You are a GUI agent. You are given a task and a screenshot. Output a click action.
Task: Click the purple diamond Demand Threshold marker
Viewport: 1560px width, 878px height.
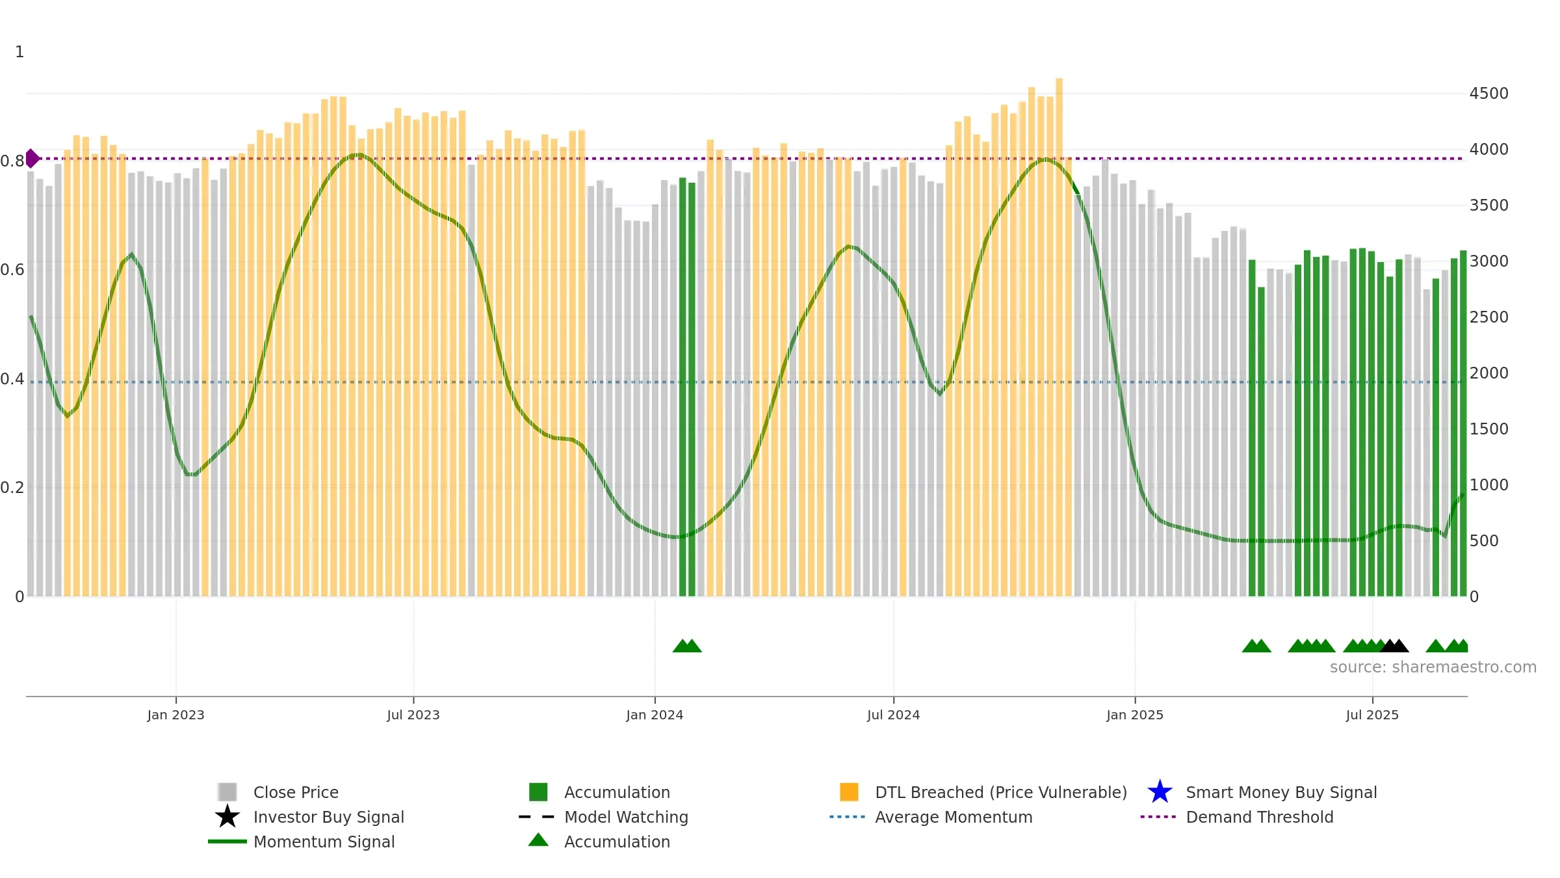pos(32,158)
